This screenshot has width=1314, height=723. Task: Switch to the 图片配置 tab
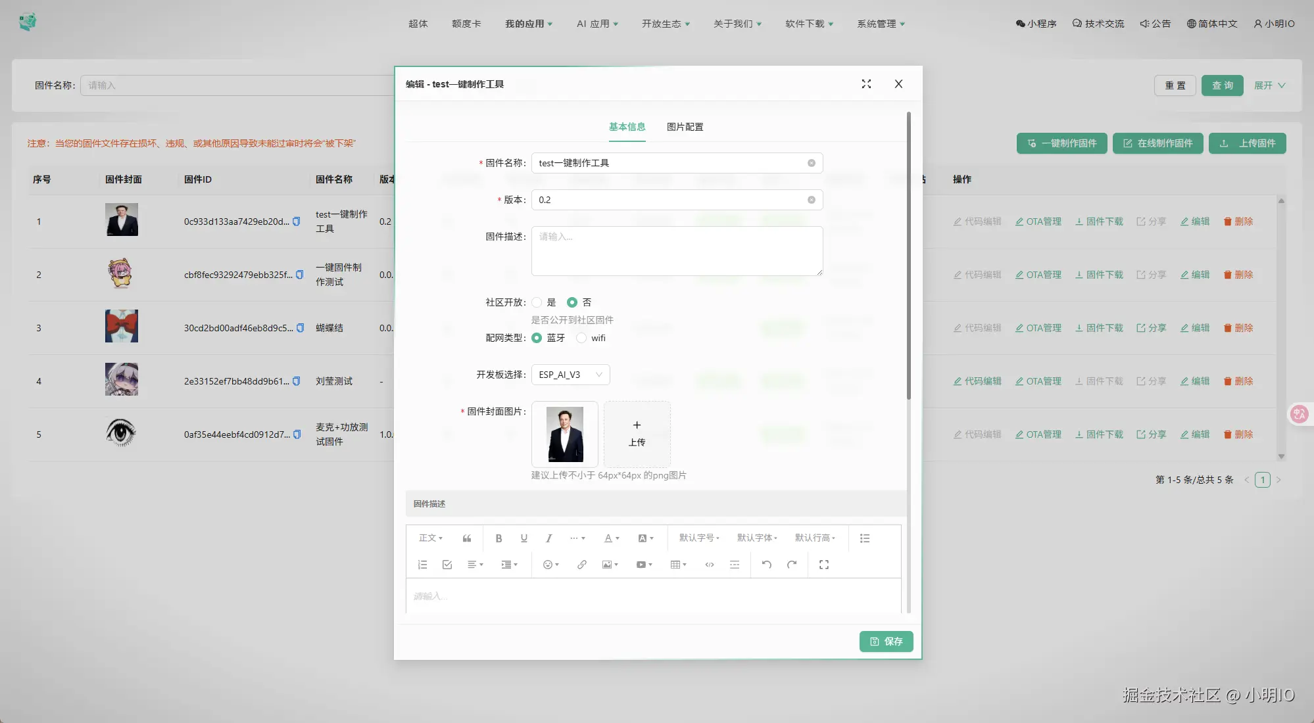pos(685,127)
